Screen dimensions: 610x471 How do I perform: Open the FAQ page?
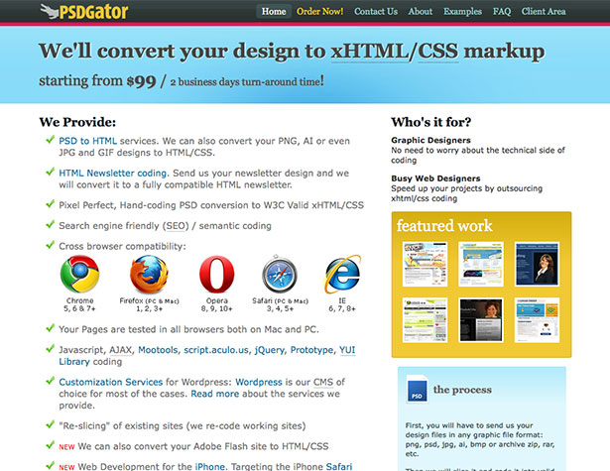point(502,11)
